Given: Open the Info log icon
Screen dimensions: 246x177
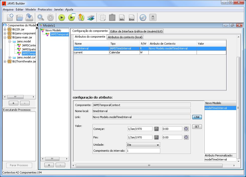Looking at the screenshot, I should (x=122, y=18).
